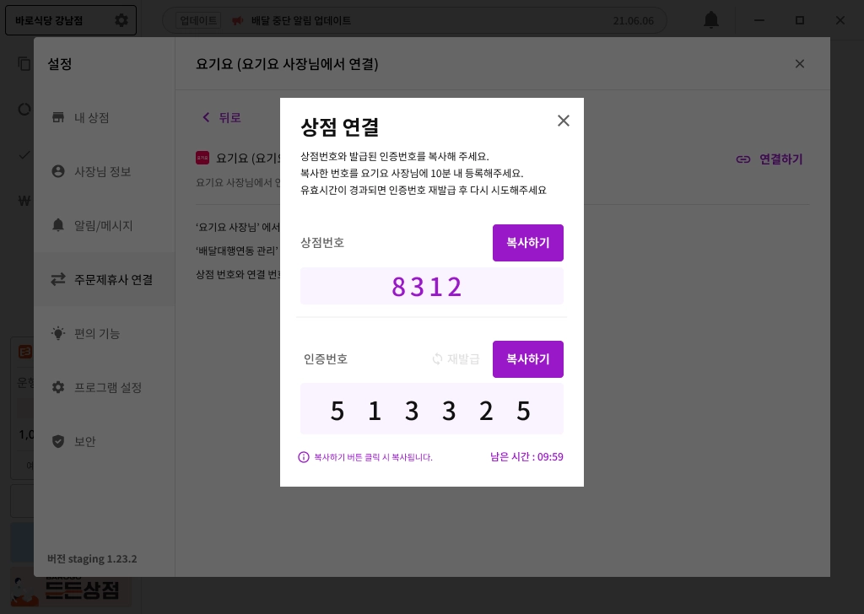Screen dimensions: 864x614
Task: Close the application window
Action: pyautogui.click(x=840, y=20)
